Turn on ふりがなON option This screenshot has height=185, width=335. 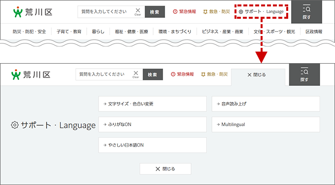(x=152, y=124)
